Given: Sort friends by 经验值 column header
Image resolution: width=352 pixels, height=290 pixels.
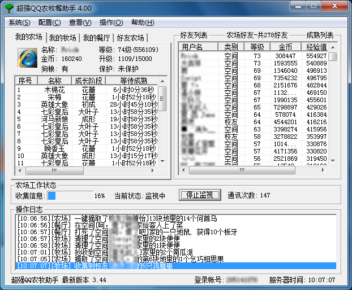Looking at the screenshot, I should point(315,47).
